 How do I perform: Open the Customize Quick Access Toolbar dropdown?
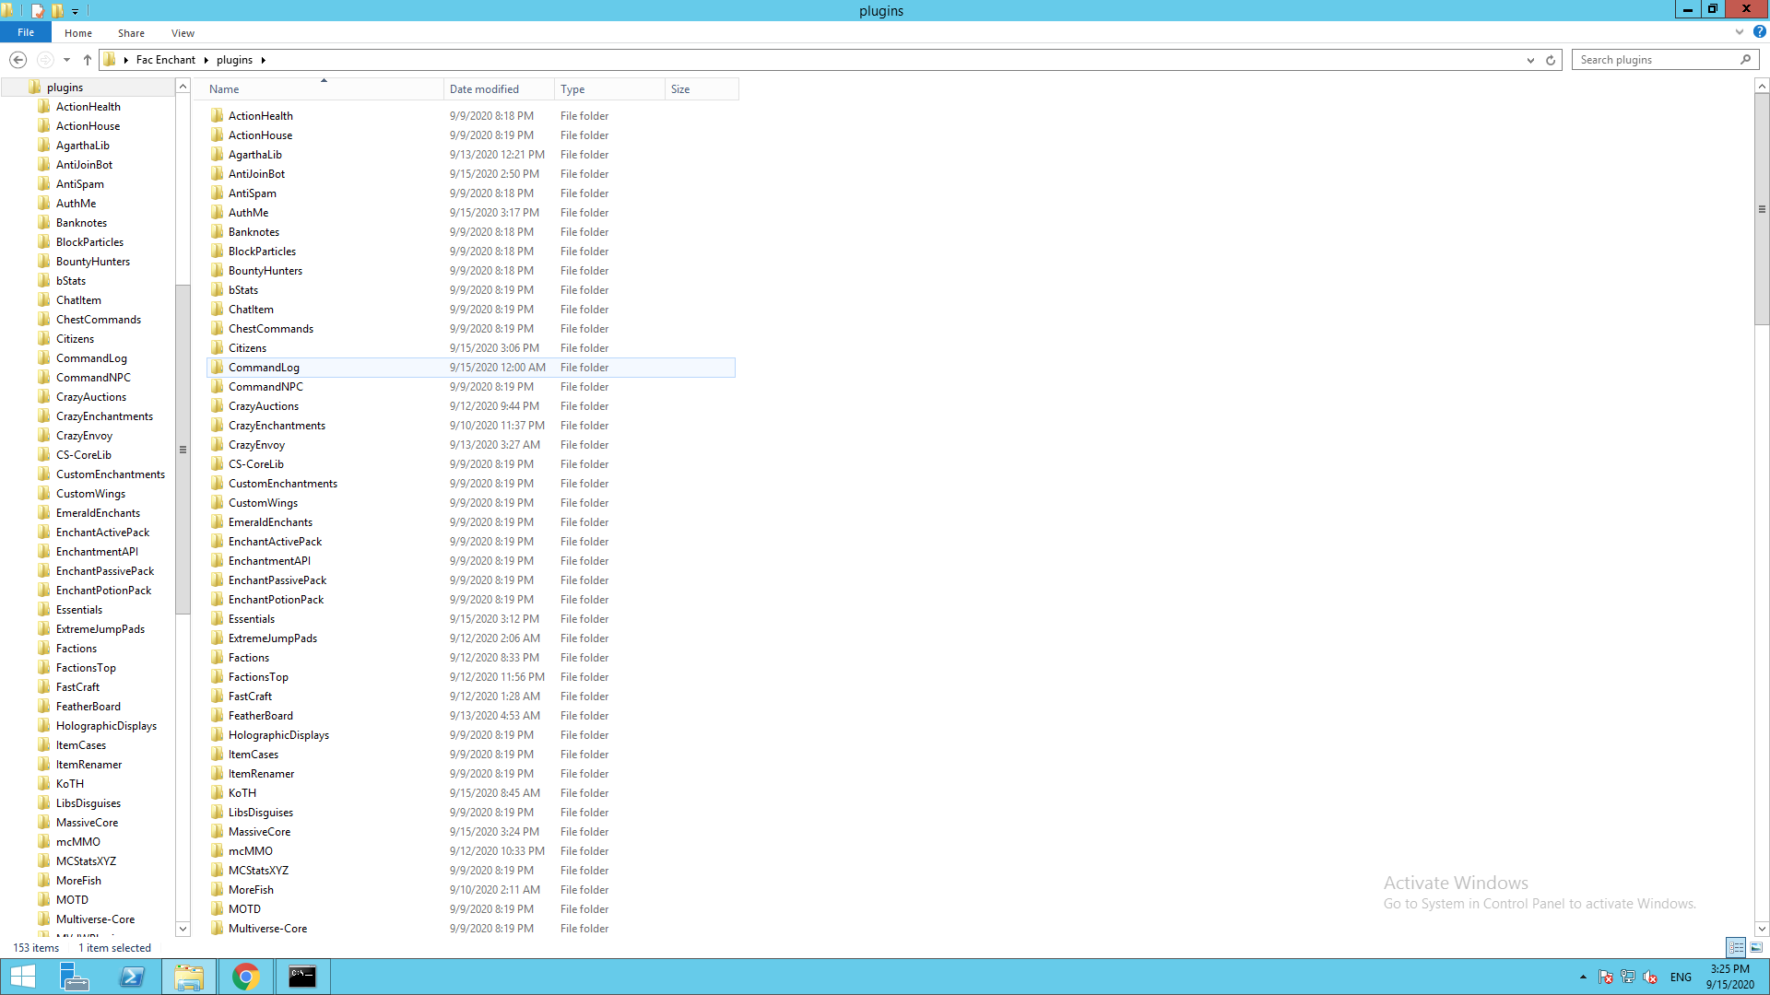point(76,11)
